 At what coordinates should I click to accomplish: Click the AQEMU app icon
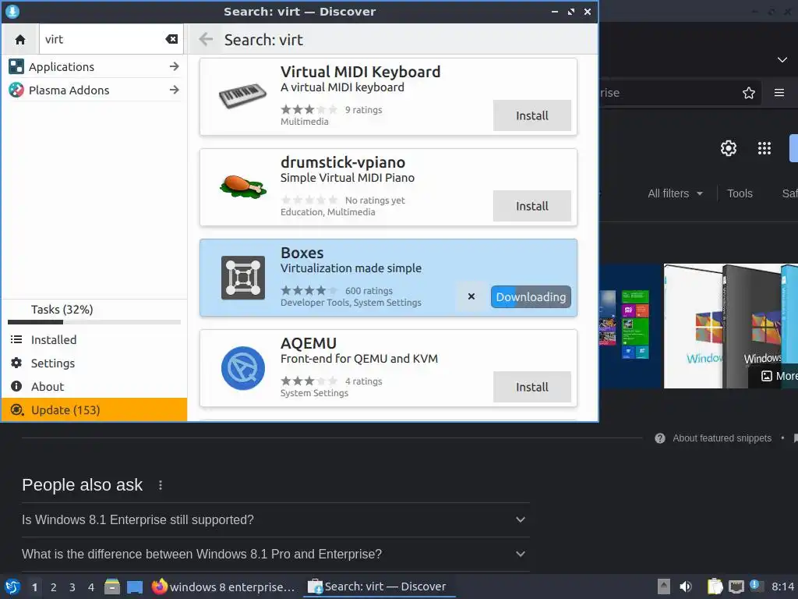[x=243, y=368]
